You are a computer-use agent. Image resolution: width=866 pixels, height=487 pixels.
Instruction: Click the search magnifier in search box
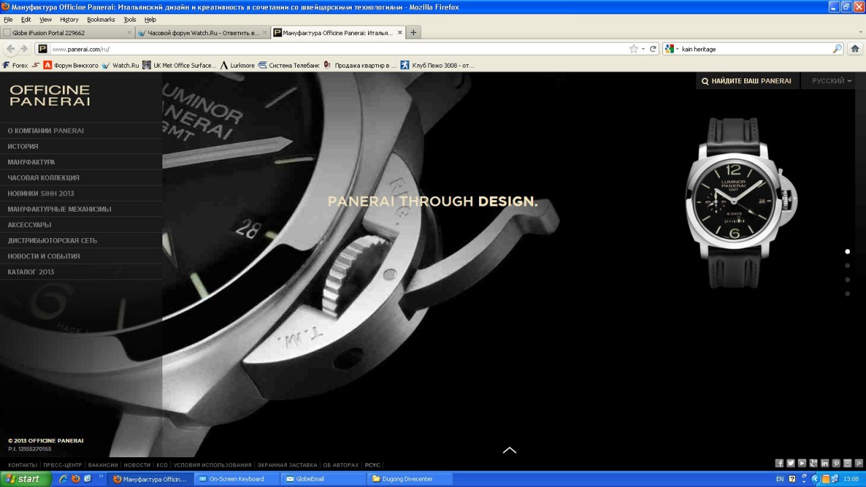(837, 49)
